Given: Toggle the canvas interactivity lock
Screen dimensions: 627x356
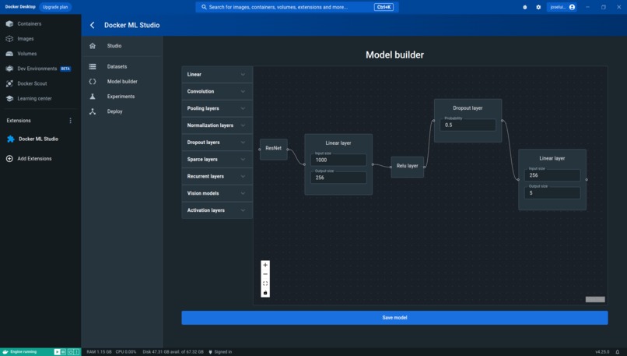Looking at the screenshot, I should [x=265, y=293].
